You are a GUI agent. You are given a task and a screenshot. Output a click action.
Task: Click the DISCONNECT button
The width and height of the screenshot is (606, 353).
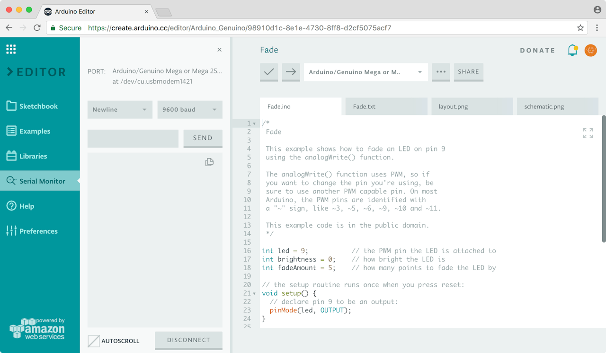coord(188,340)
